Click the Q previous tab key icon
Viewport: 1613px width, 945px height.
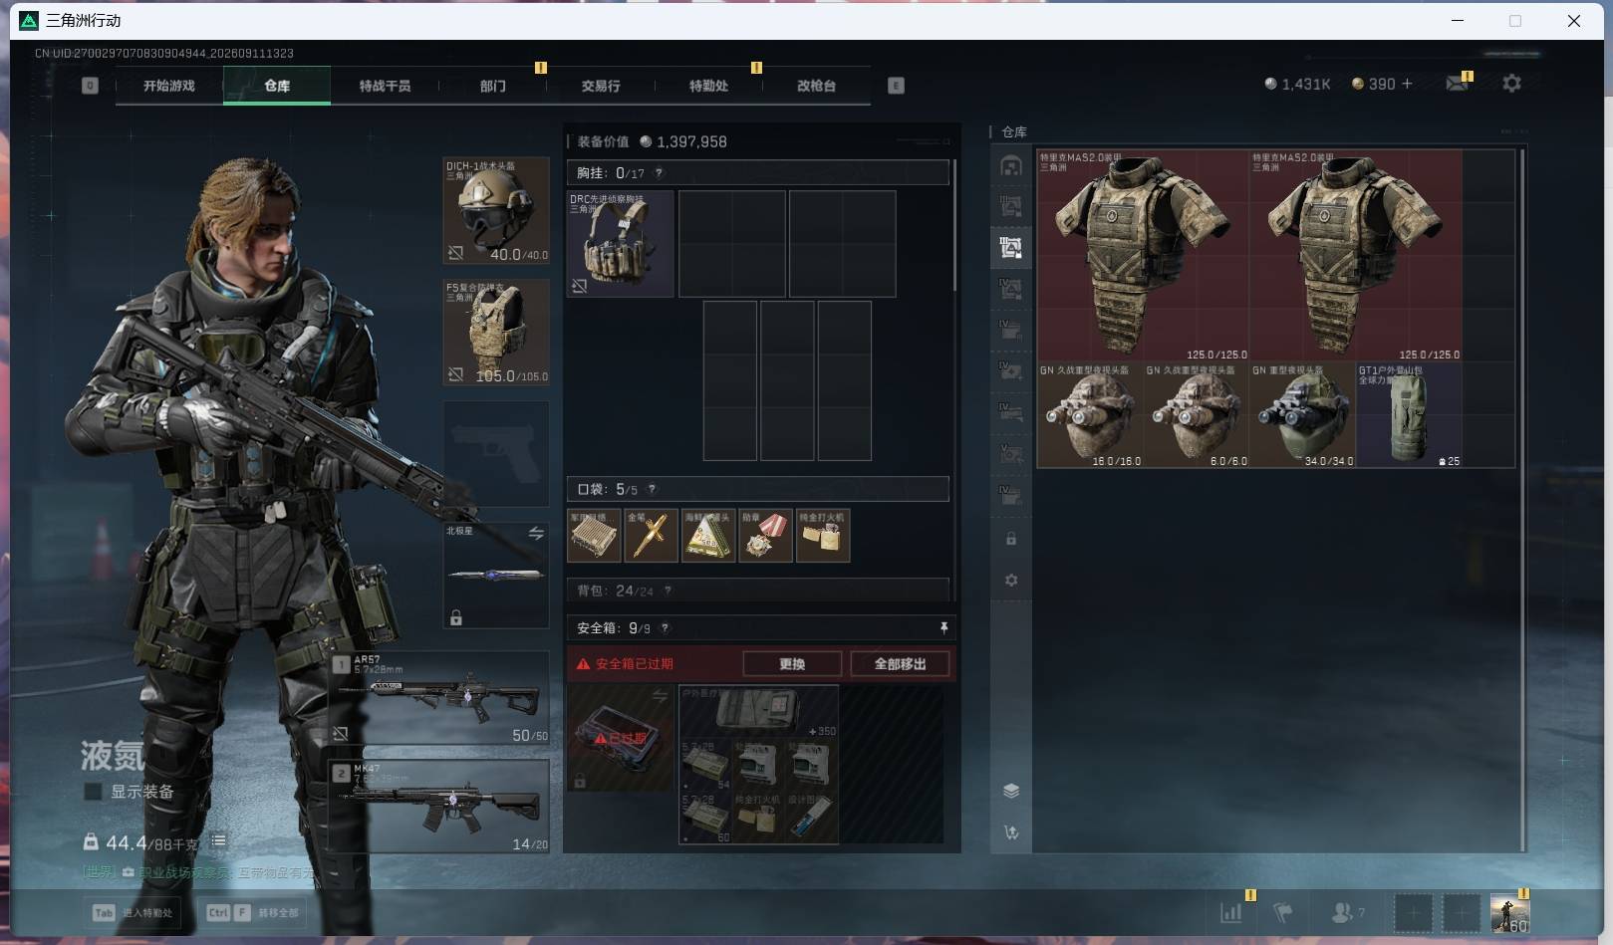click(90, 86)
